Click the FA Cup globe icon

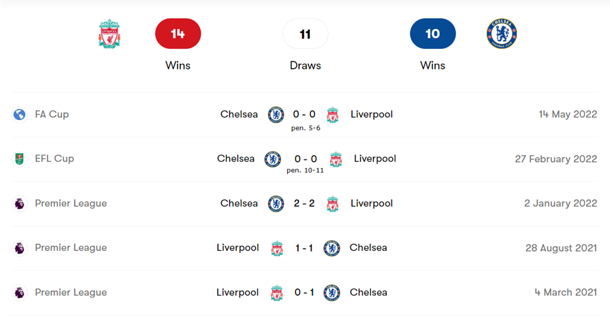[x=20, y=114]
